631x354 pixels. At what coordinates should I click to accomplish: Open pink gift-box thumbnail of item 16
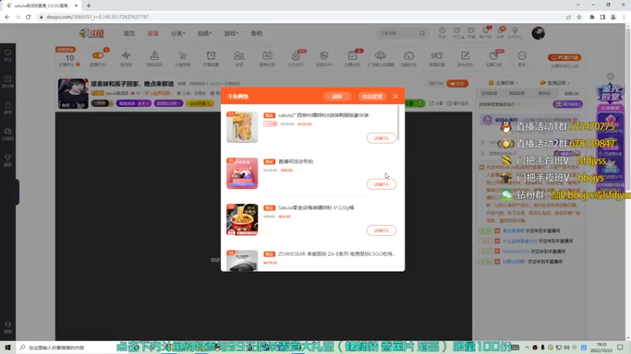coord(242,173)
